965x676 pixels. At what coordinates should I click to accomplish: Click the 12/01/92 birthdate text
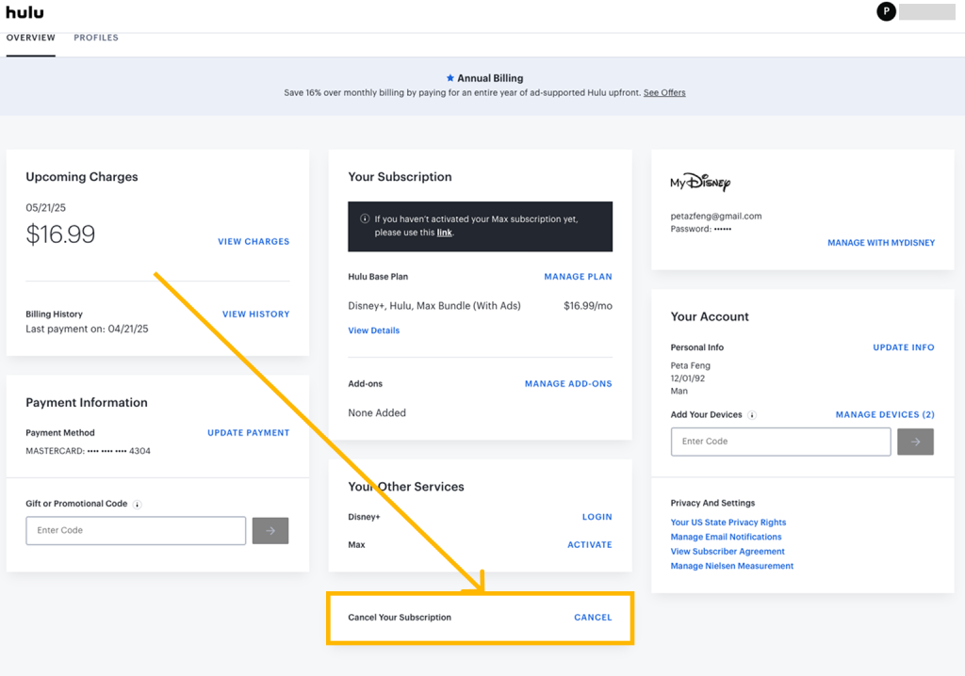coord(687,378)
